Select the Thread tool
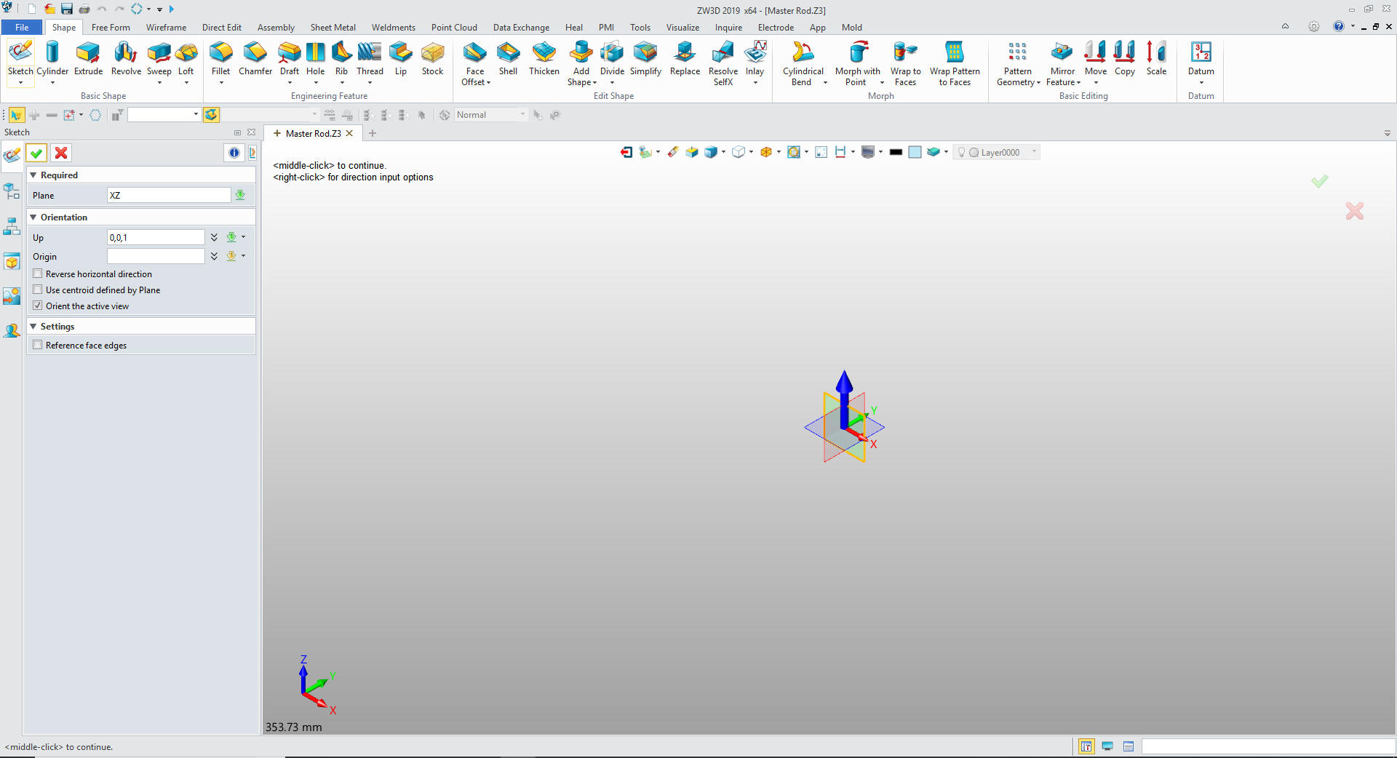Screen dimensions: 1397x758 click(370, 59)
